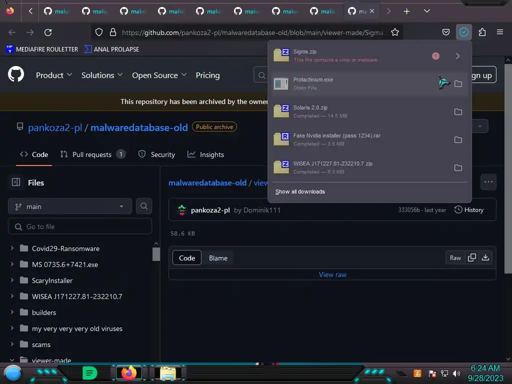Click Show all downloads
This screenshot has height=384, width=512.
pyautogui.click(x=300, y=191)
